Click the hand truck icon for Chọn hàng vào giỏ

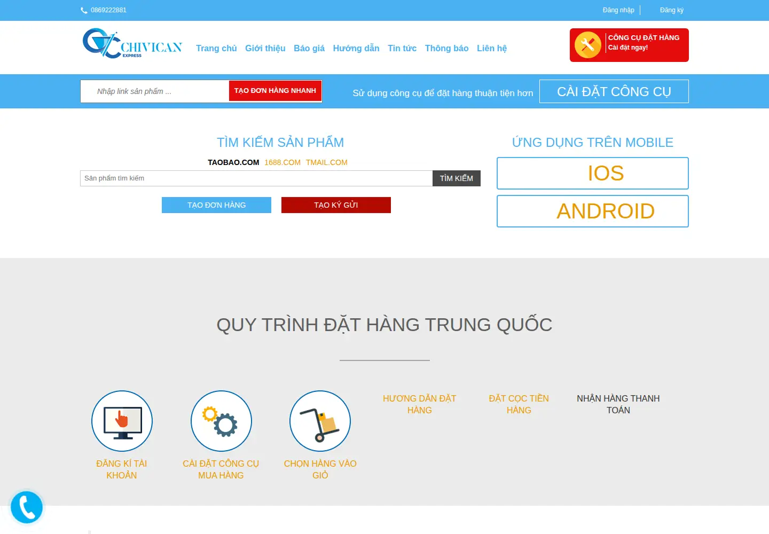(x=320, y=421)
